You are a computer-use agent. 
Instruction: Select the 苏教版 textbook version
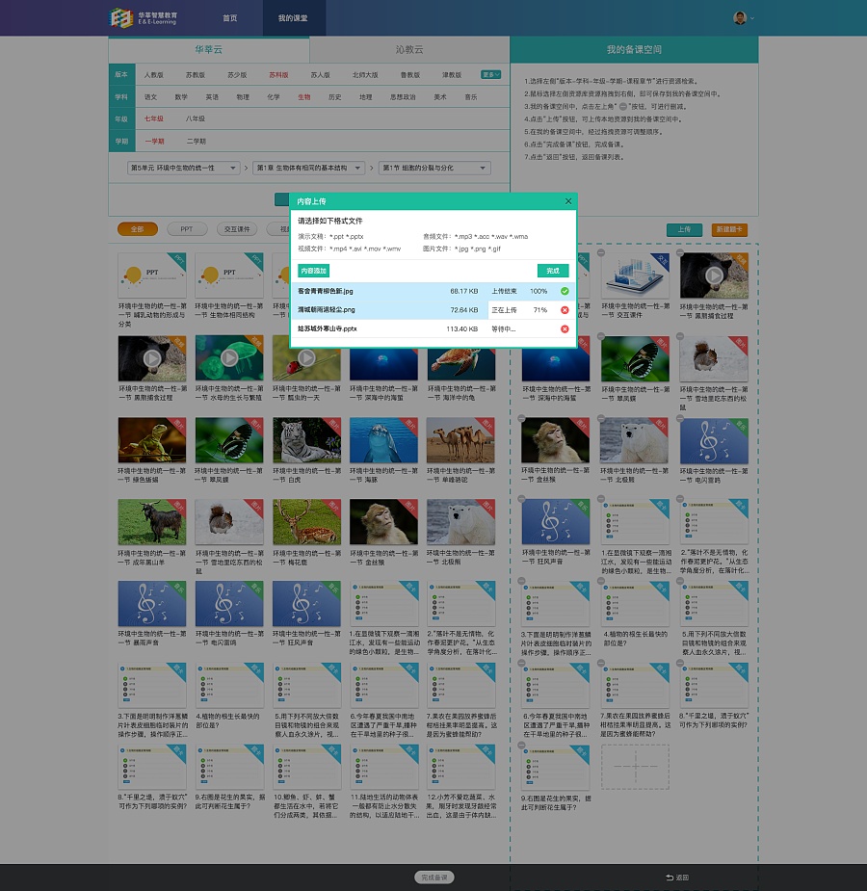pyautogui.click(x=195, y=74)
